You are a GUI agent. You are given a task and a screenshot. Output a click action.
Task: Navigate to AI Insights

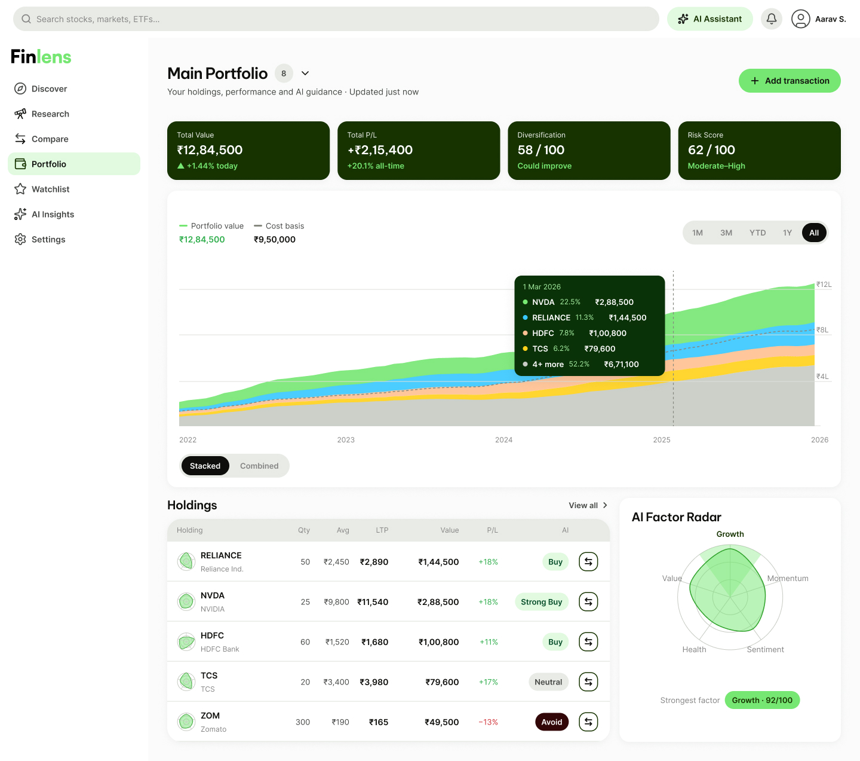(x=74, y=214)
